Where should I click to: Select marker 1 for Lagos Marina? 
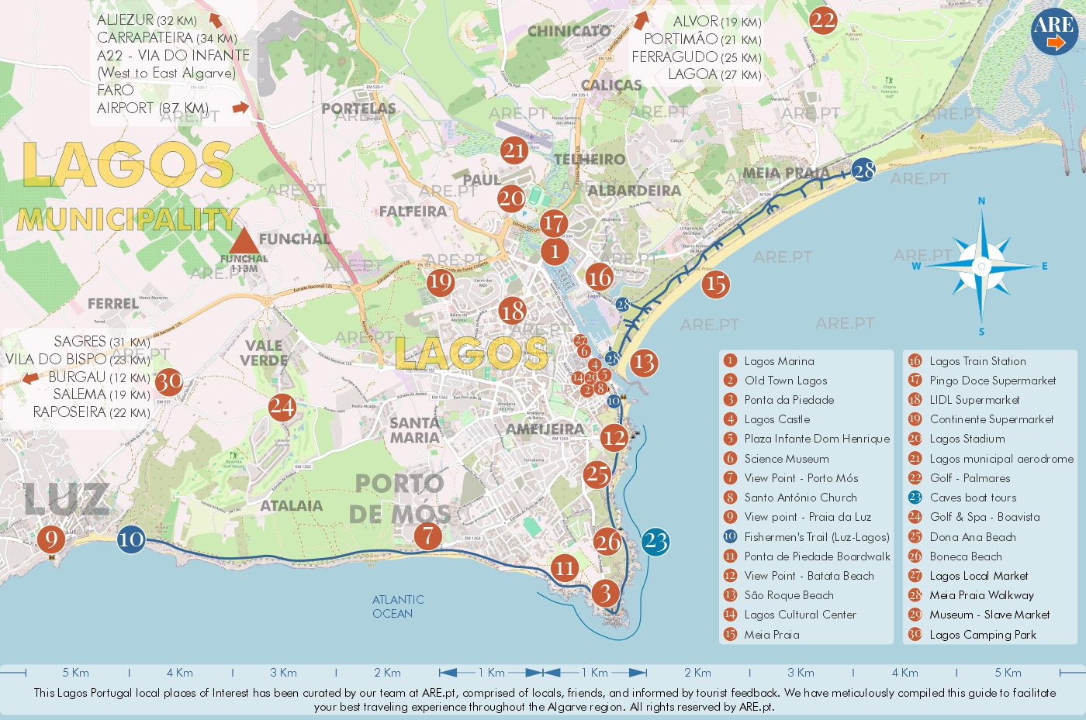[x=555, y=250]
